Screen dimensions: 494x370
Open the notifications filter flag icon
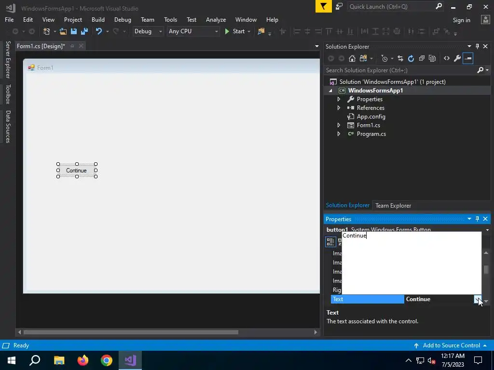tap(324, 7)
